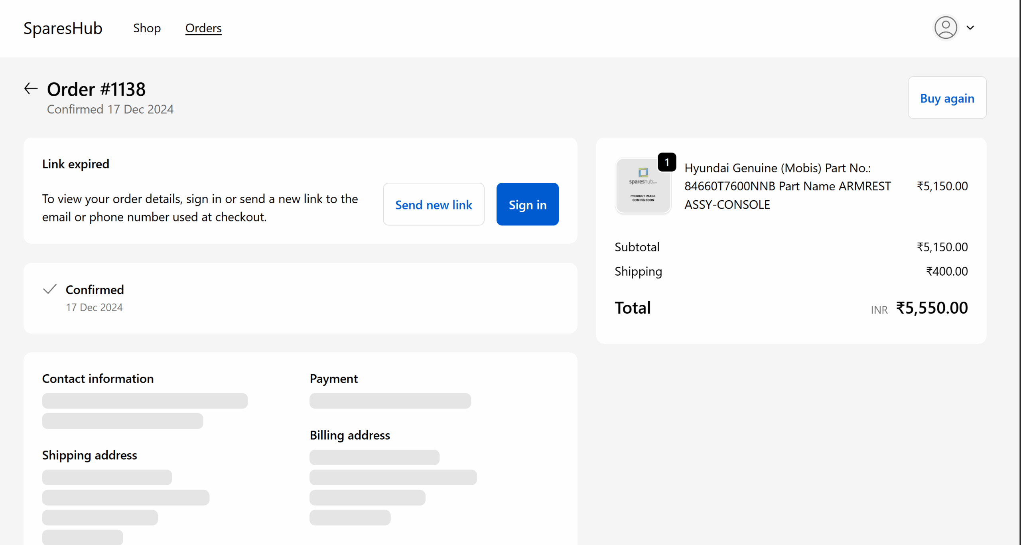Open the user account avatar icon

pos(945,28)
